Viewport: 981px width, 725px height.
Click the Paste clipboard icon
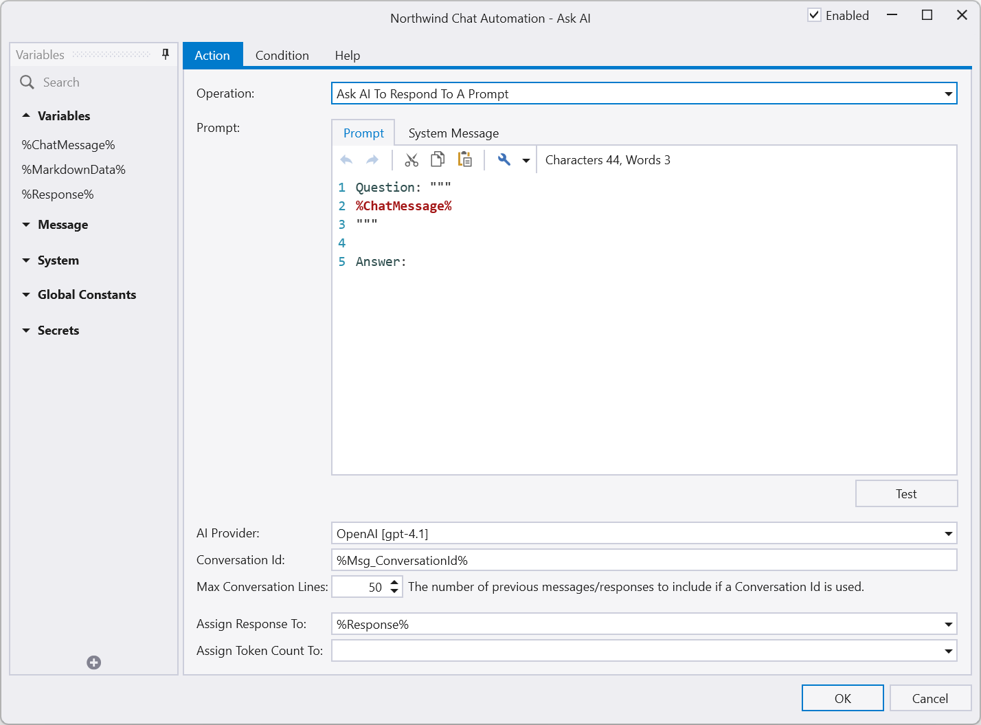[x=465, y=160]
